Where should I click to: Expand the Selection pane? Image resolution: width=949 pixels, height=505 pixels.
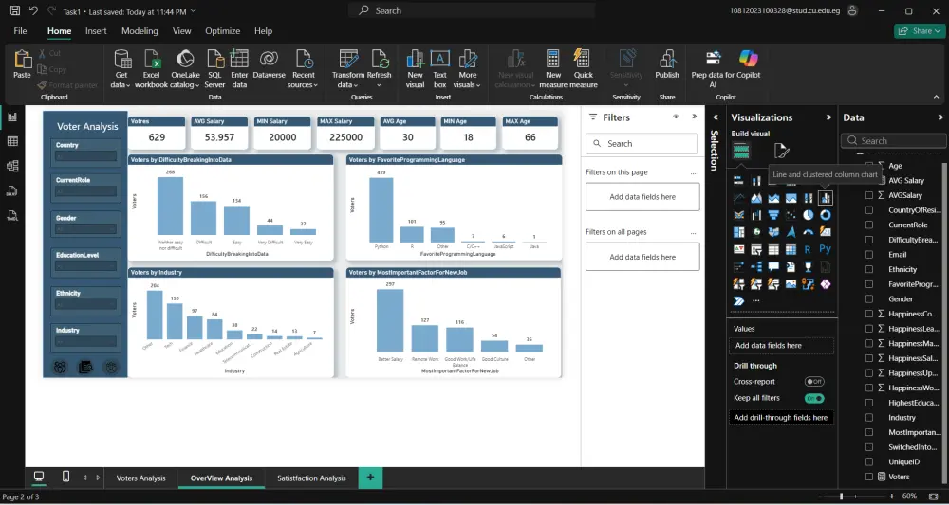716,117
